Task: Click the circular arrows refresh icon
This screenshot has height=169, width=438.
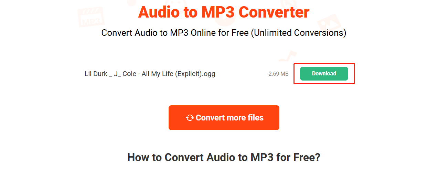Action: coord(190,118)
